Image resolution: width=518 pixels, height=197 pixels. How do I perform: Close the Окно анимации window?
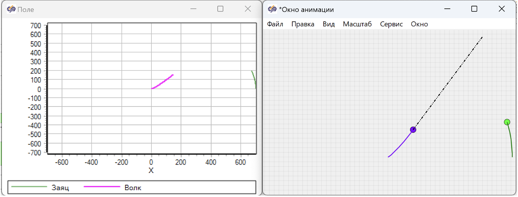click(x=502, y=9)
